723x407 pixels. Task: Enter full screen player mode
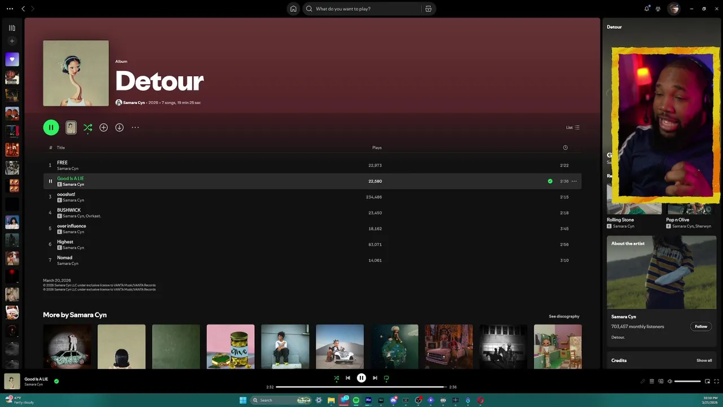[x=716, y=382]
